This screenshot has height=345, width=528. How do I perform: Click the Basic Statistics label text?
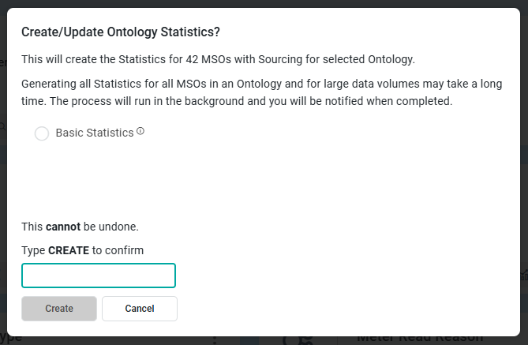point(95,133)
